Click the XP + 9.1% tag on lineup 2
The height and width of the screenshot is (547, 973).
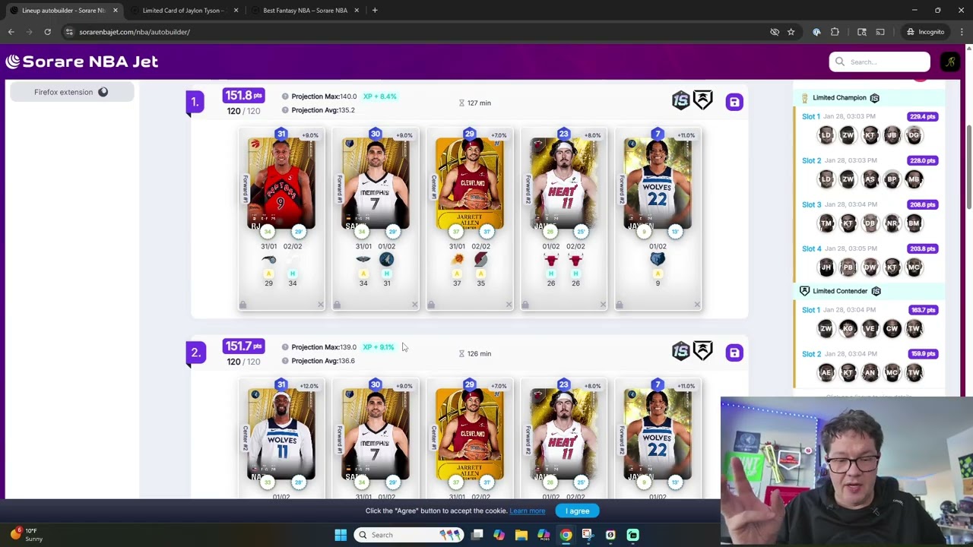pyautogui.click(x=379, y=347)
